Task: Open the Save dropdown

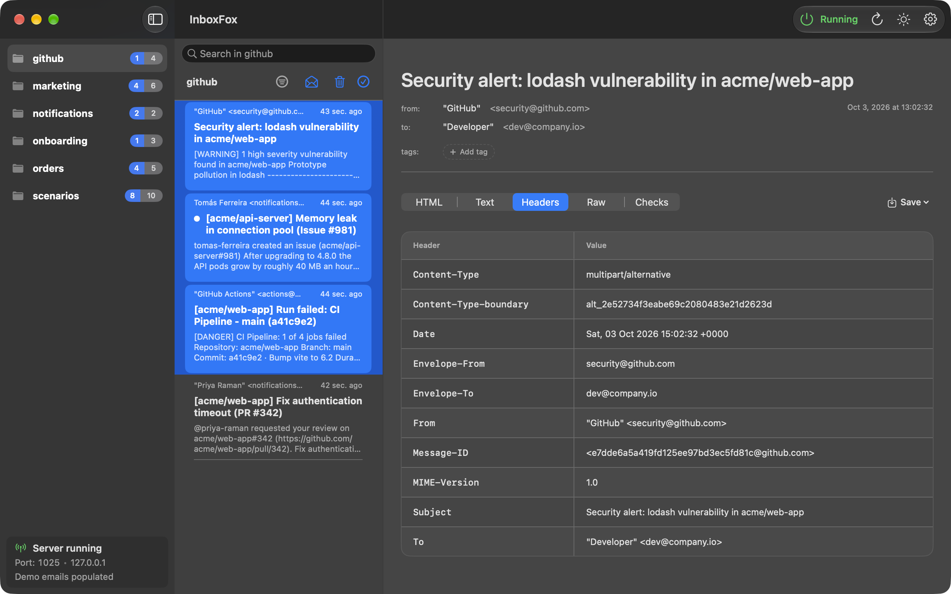Action: pyautogui.click(x=908, y=202)
